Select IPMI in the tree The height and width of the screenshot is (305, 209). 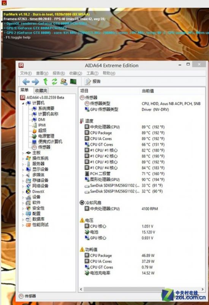tap(42, 125)
